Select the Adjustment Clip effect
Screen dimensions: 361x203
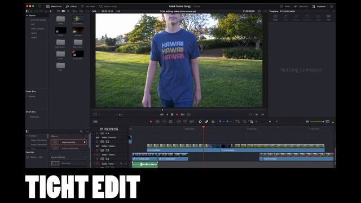point(69,142)
